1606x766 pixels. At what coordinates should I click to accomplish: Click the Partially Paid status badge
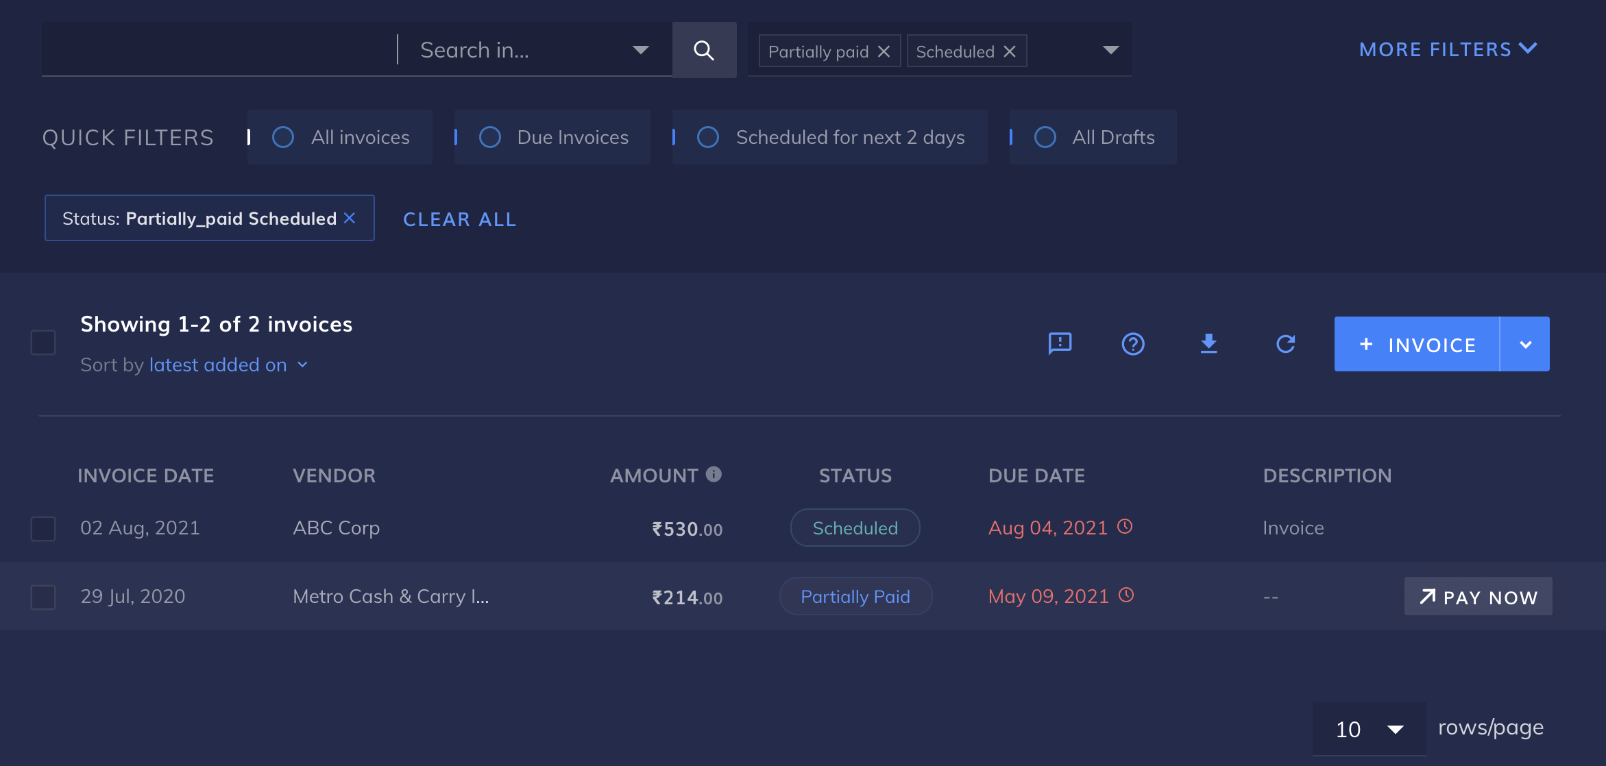855,596
